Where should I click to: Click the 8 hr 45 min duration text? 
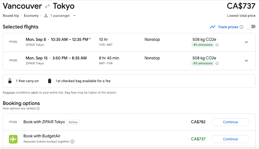click(x=109, y=58)
